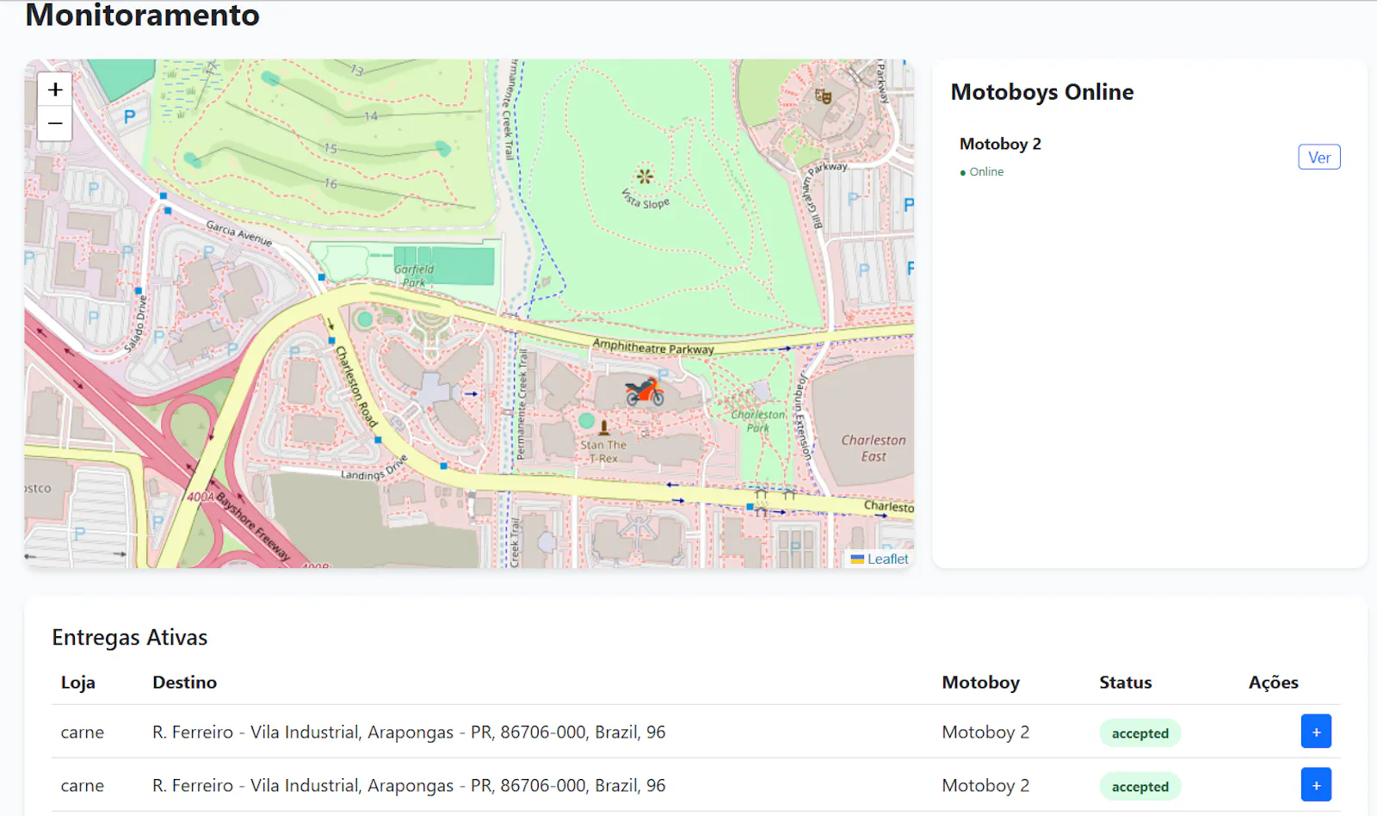Click the Charleston East label on map
1377x816 pixels.
tap(874, 448)
